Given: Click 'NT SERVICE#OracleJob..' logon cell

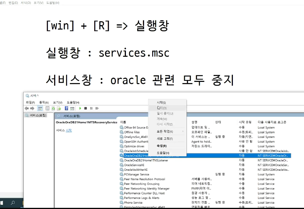Looking at the screenshot, I should pyautogui.click(x=273, y=151).
